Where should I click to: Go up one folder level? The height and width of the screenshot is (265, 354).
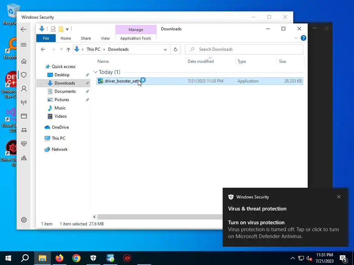68,50
